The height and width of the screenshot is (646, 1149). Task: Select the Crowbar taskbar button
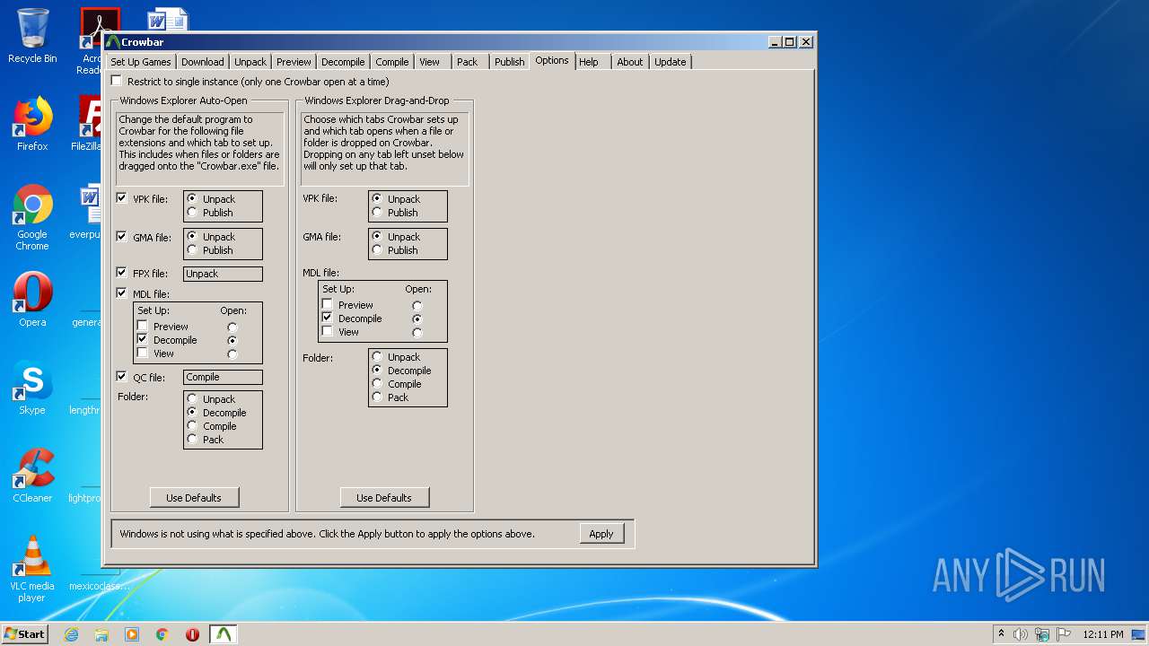224,634
